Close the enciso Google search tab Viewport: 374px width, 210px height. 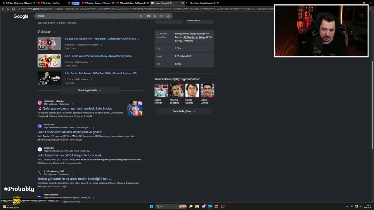[183, 3]
